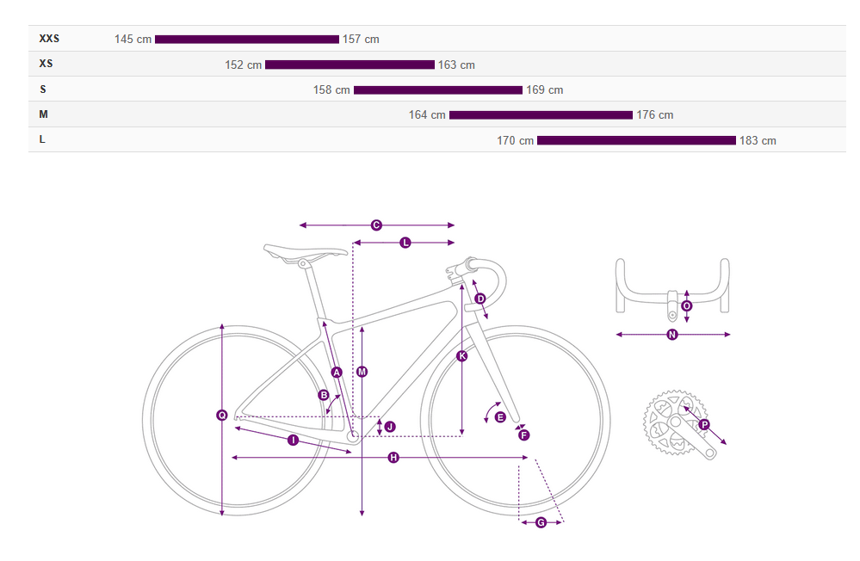This screenshot has height=561, width=860.
Task: Click the B angle marker by the rear triangle
Action: [325, 395]
